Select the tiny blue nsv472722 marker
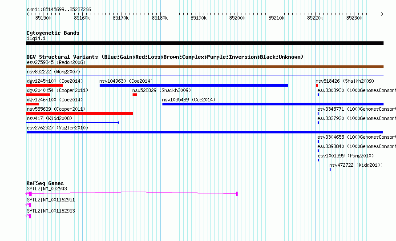The height and width of the screenshot is (241, 396). 330,169
